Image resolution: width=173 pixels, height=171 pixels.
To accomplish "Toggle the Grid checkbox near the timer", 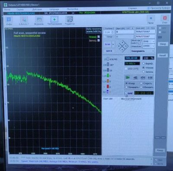I will click(x=126, y=93).
